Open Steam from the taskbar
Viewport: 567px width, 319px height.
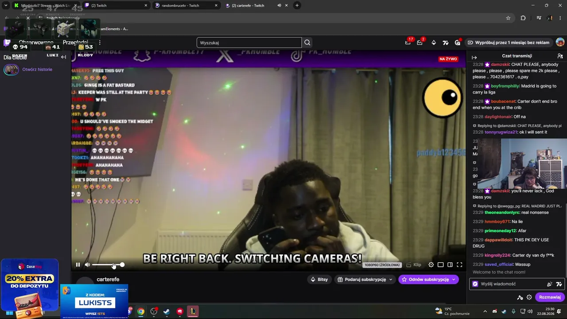coord(167,311)
